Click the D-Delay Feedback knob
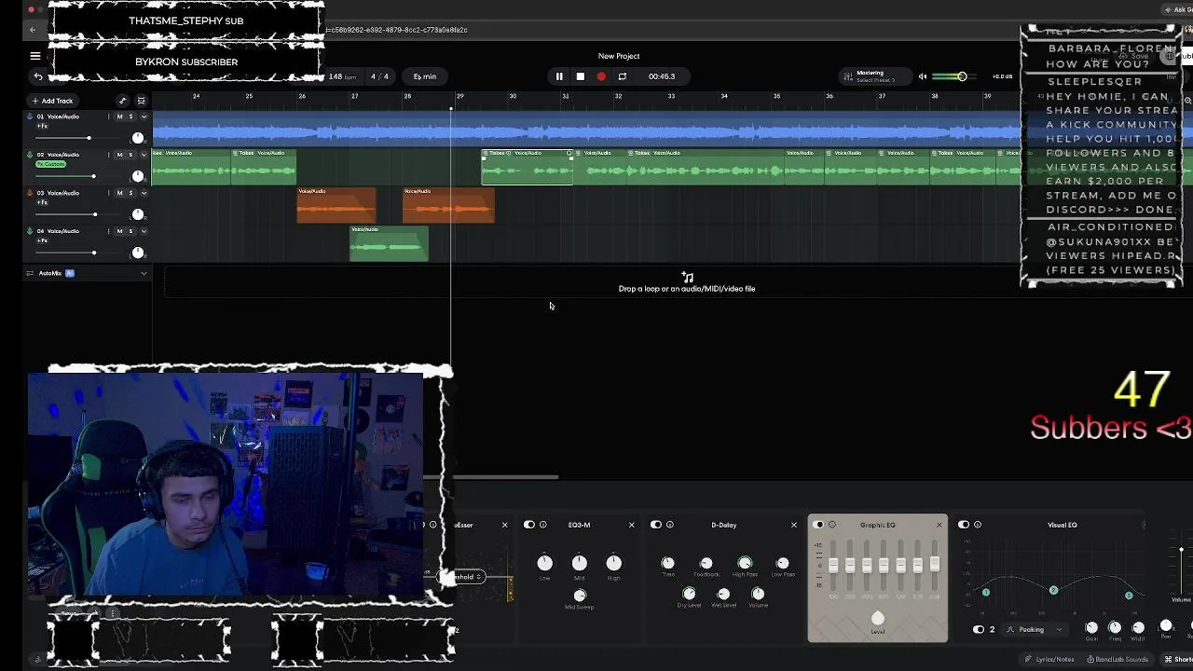Screen dimensions: 1193x671 click(x=706, y=563)
